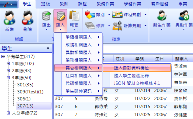Click the 類別 colored shapes icon
Screen dimensions: 193x119
[x=90, y=15]
